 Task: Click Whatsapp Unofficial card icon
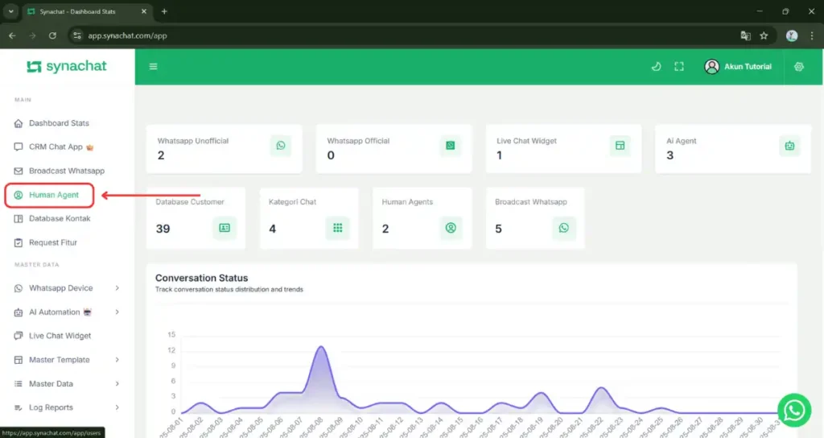pyautogui.click(x=281, y=145)
